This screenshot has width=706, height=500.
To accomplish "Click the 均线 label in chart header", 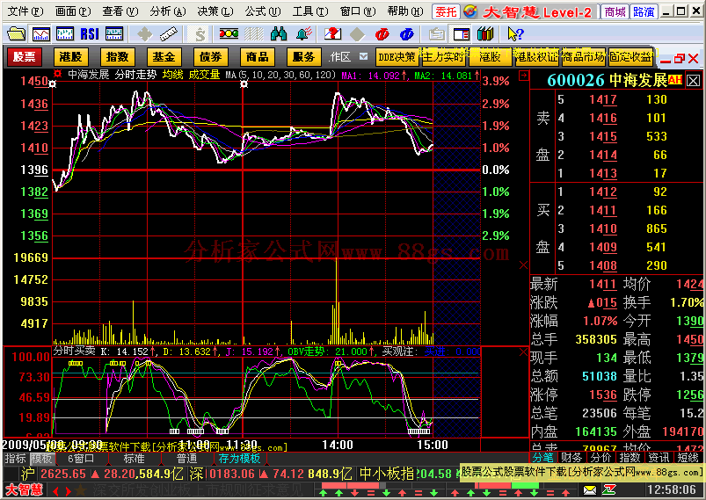I will [173, 75].
